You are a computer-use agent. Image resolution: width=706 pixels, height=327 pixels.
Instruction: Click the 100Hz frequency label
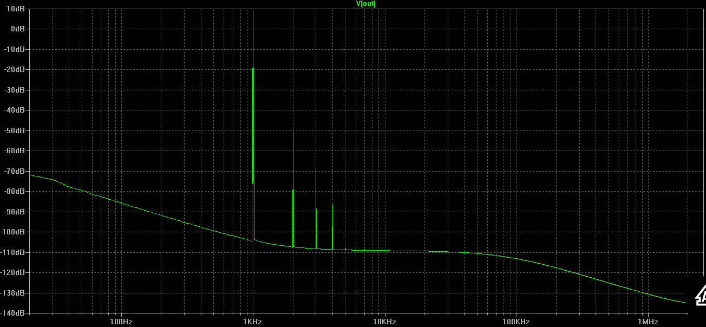[121, 322]
